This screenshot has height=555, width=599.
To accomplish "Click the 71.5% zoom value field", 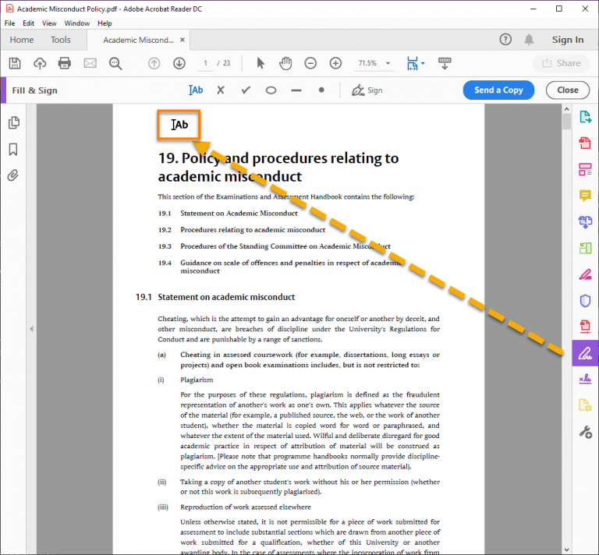I will [367, 63].
